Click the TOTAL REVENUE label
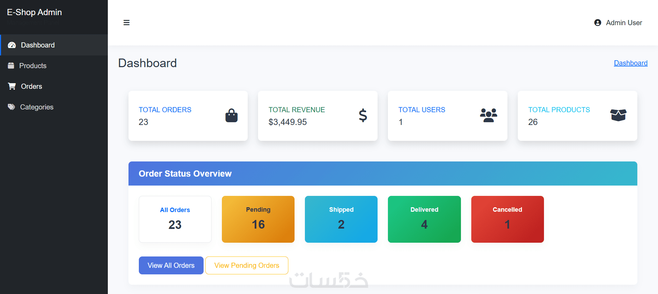The height and width of the screenshot is (294, 658). pyautogui.click(x=297, y=110)
